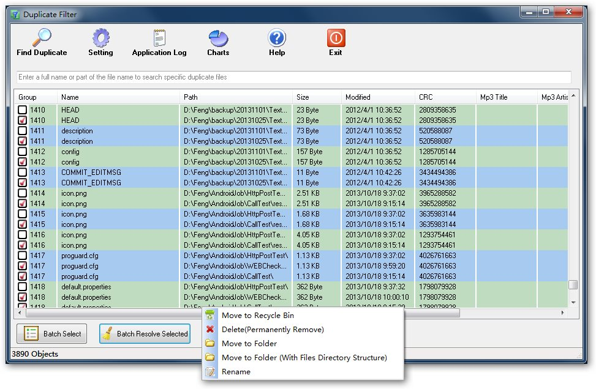Image resolution: width=596 pixels, height=389 pixels.
Task: Click the Batch Select button
Action: click(51, 333)
